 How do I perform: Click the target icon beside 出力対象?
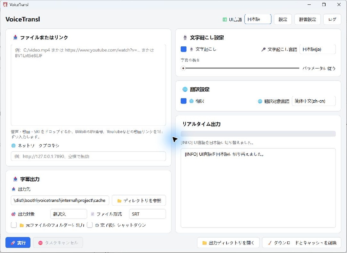point(14,214)
